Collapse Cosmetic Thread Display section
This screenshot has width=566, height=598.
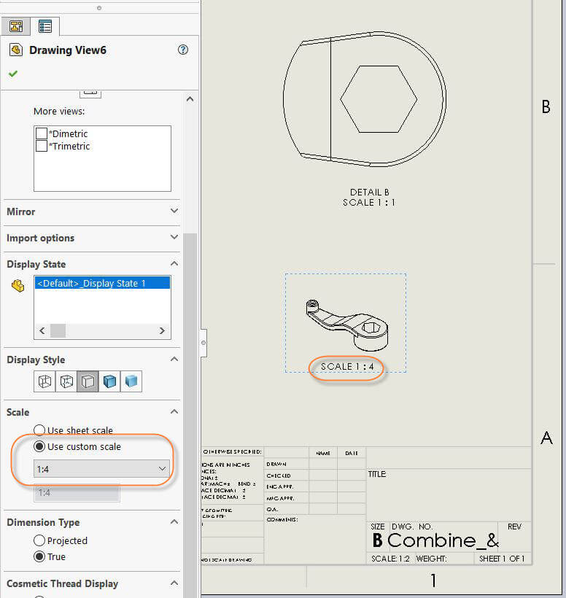(174, 583)
